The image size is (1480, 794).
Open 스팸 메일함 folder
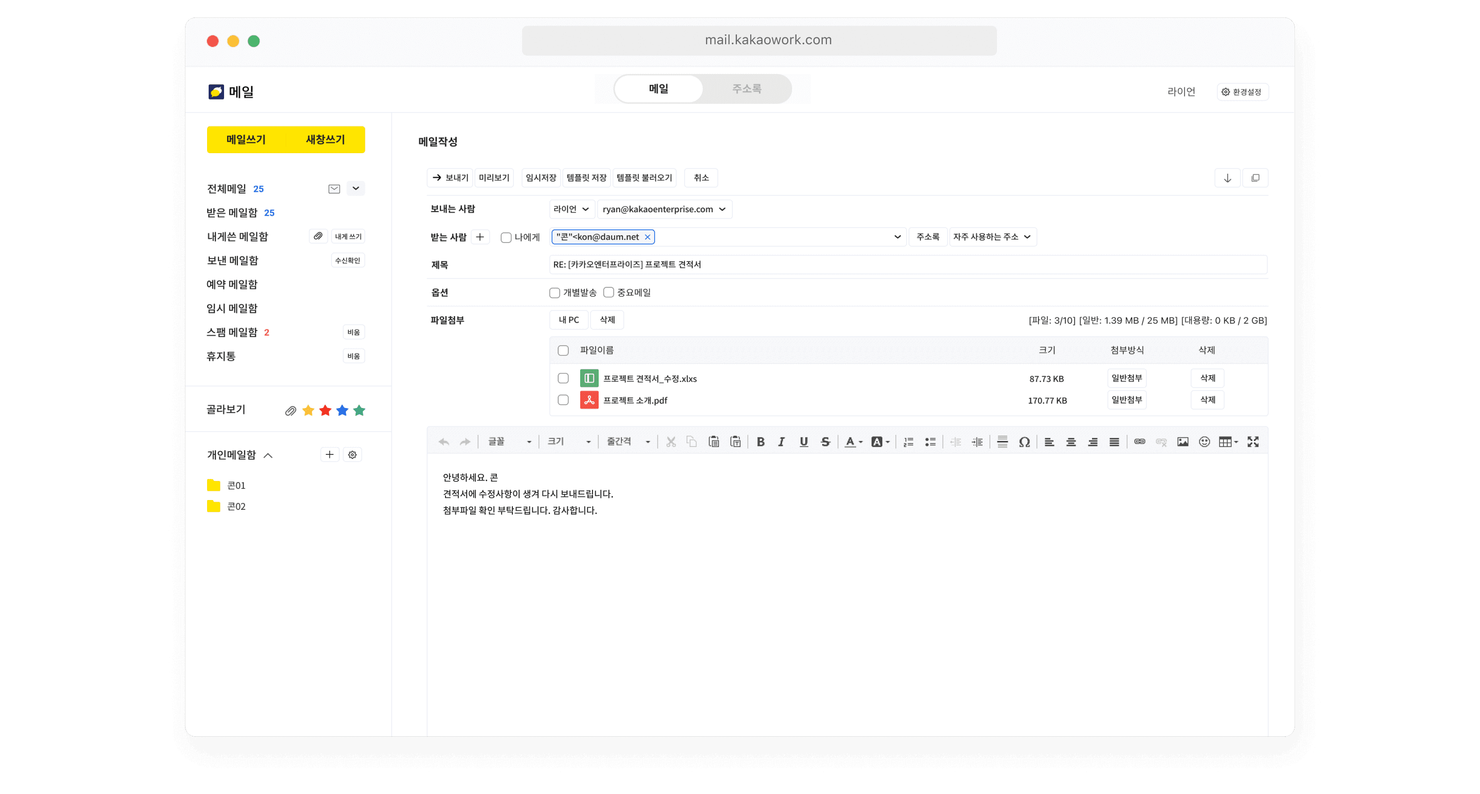[x=232, y=333]
